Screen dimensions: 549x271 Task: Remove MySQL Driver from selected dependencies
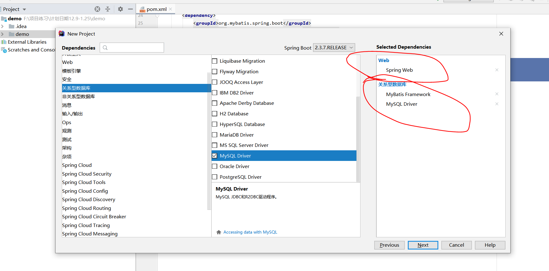(497, 104)
